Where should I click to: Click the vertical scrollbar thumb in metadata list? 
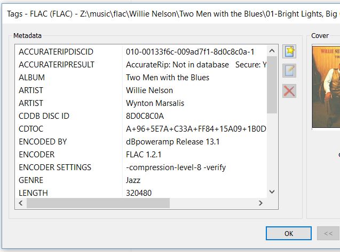pyautogui.click(x=272, y=85)
